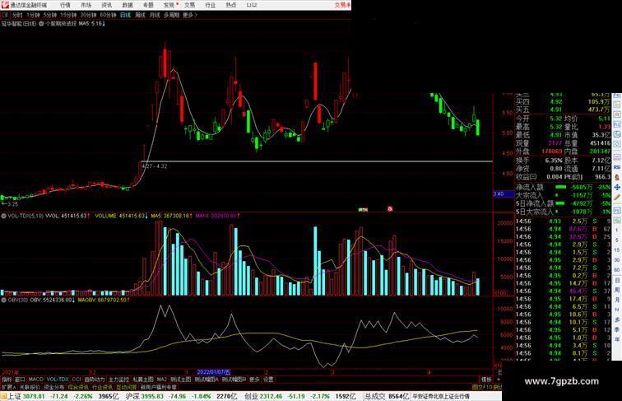Open indicator 设置 settings
Screen dimensions: 622x401
pyautogui.click(x=268, y=380)
